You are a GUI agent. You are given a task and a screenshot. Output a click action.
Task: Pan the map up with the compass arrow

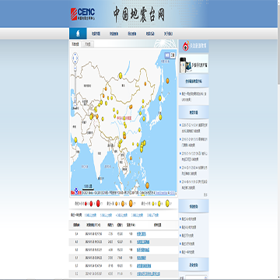click(75, 54)
